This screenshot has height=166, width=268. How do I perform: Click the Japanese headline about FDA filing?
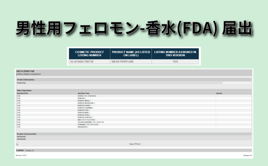tap(134, 28)
